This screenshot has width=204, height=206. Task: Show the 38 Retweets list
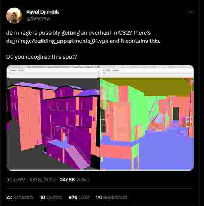(x=20, y=198)
